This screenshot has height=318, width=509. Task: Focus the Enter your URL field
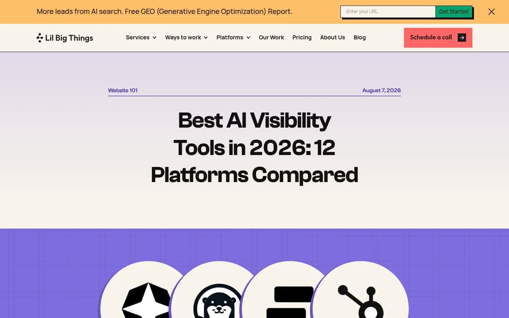pos(388,12)
